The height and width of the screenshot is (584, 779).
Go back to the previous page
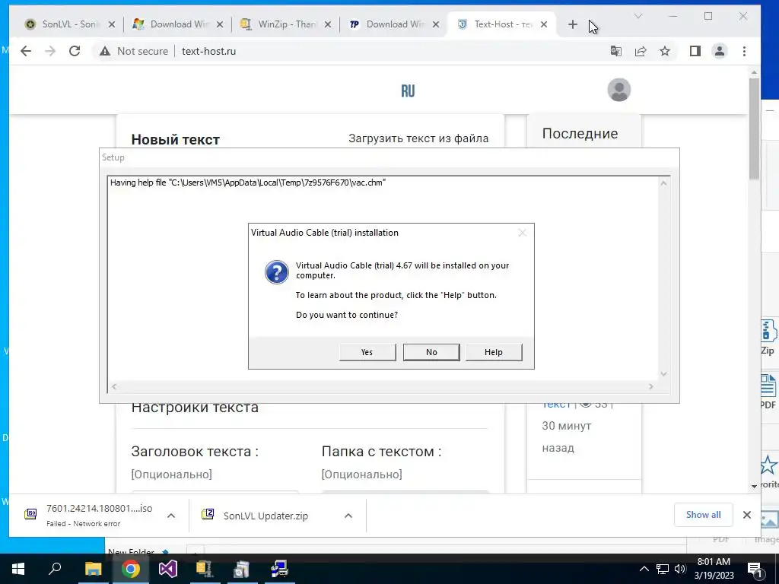tap(26, 51)
